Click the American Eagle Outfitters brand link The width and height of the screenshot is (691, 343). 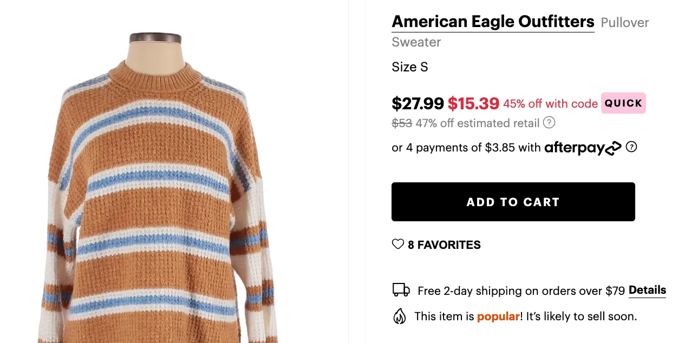click(x=493, y=22)
